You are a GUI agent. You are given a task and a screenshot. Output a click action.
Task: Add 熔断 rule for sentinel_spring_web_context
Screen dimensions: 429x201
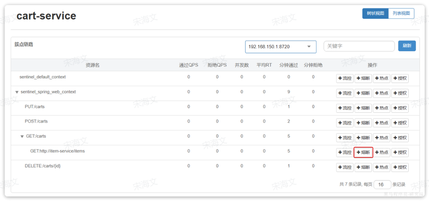point(363,93)
